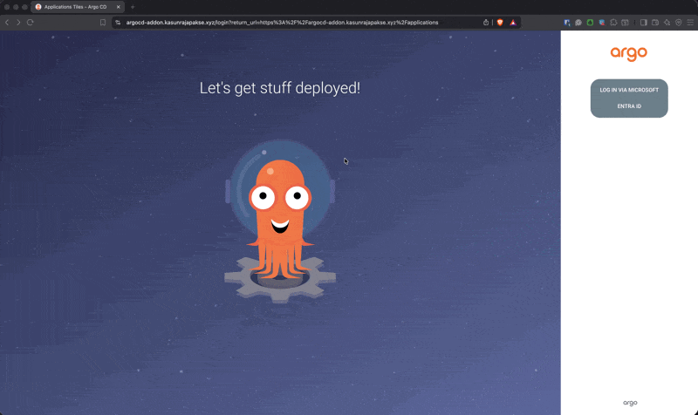Go forward to the next page
Viewport: 698px width, 415px height.
(x=18, y=23)
